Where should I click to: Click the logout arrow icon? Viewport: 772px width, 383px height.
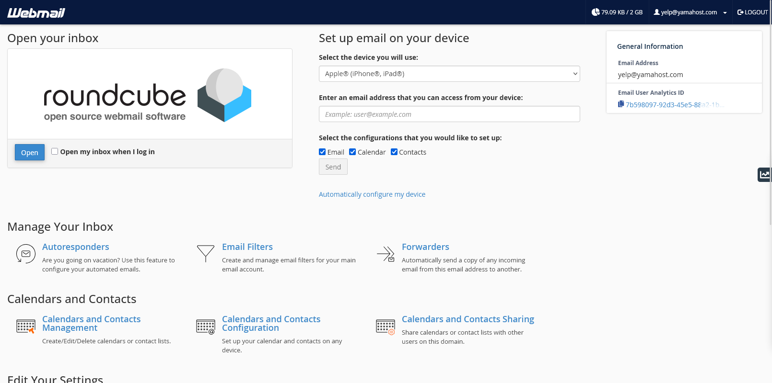point(740,12)
